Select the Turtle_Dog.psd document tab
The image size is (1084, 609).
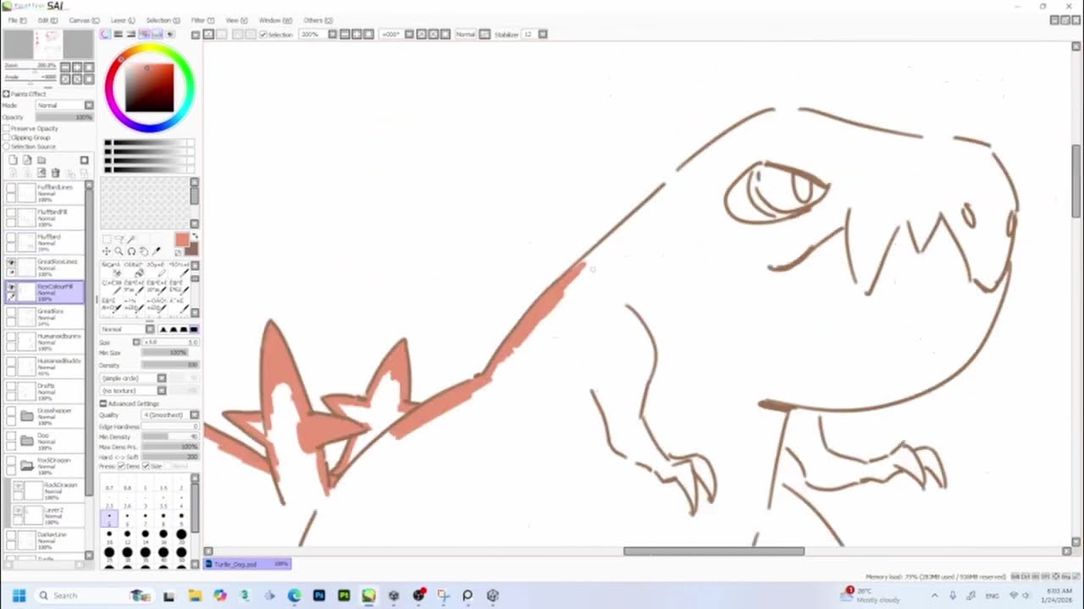coord(247,564)
